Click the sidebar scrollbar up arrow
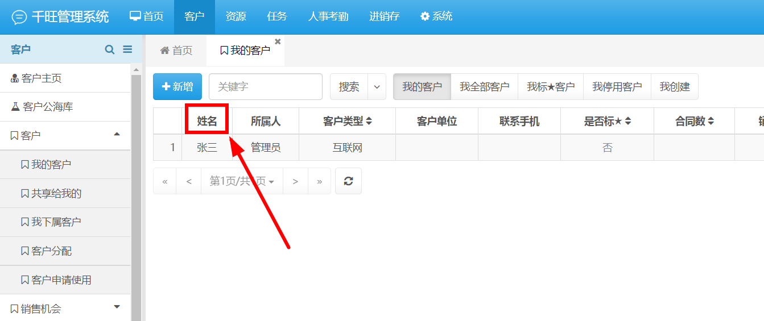This screenshot has height=321, width=764. pyautogui.click(x=136, y=69)
